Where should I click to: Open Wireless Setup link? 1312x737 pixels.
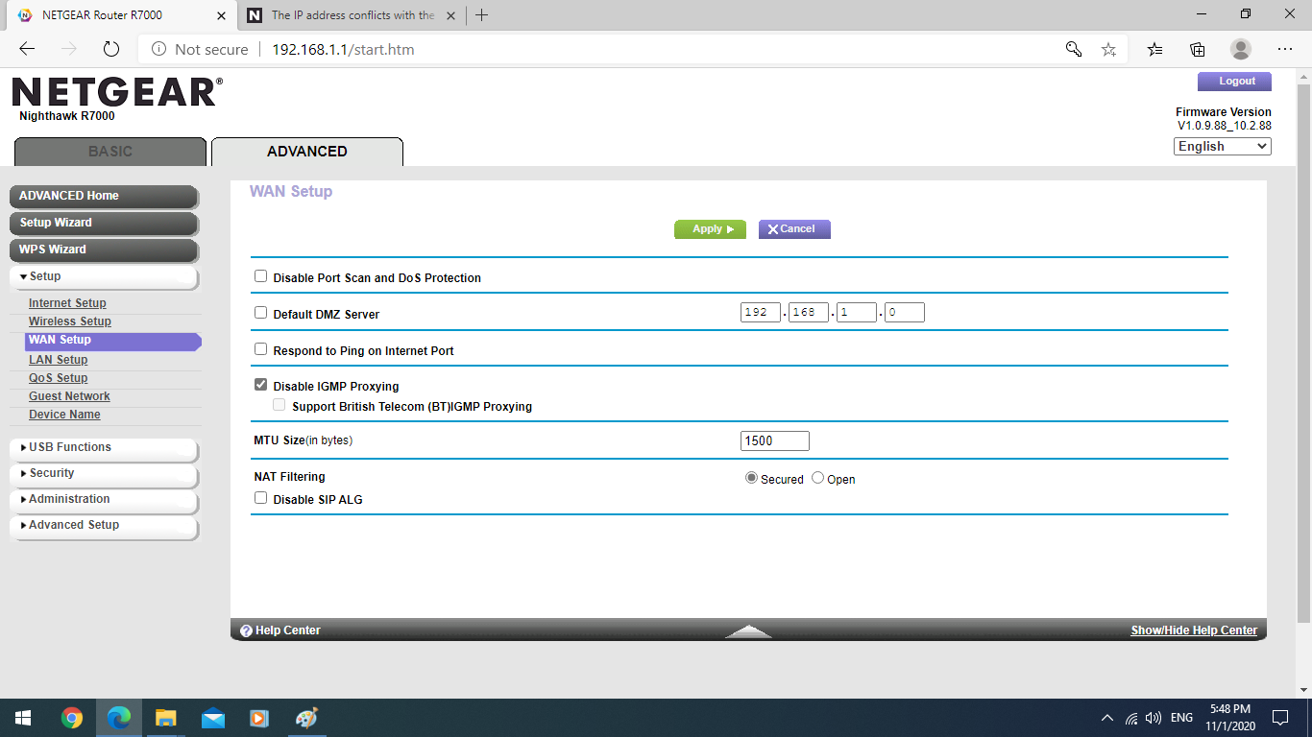[70, 321]
